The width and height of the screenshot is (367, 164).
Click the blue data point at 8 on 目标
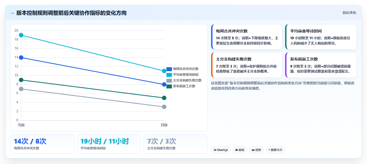tap(164, 84)
